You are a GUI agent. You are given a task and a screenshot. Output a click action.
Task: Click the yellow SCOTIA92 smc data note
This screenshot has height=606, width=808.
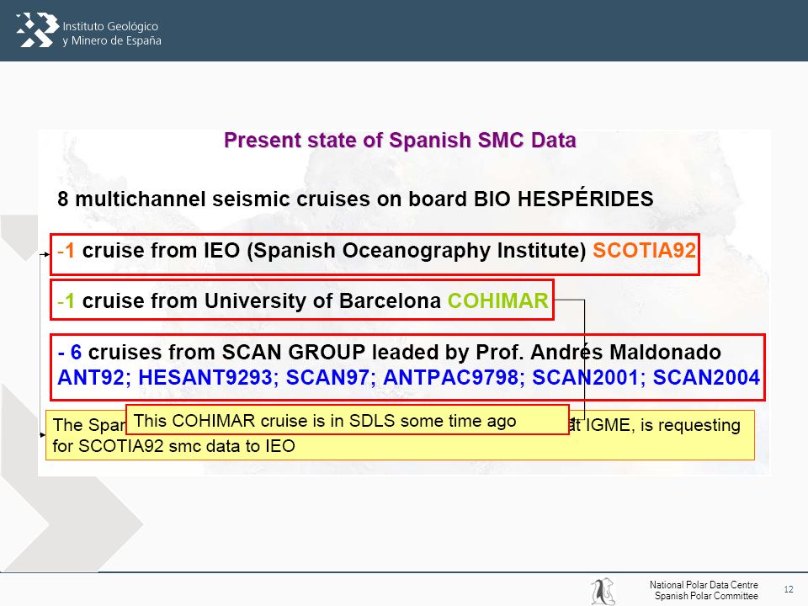tap(400, 435)
